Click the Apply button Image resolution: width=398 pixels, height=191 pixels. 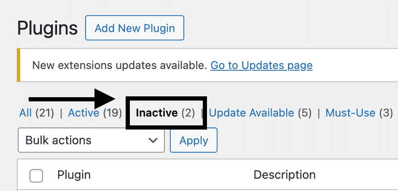coord(194,140)
